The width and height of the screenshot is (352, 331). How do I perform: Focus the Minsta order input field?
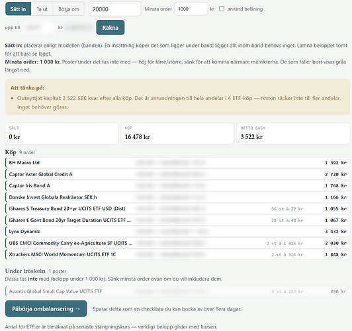pos(191,9)
